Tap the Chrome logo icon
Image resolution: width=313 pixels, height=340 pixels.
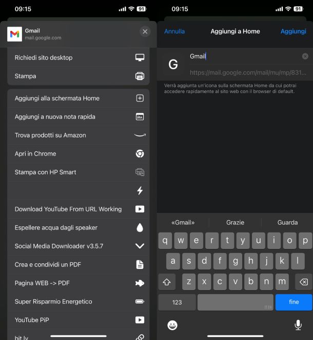pyautogui.click(x=140, y=154)
